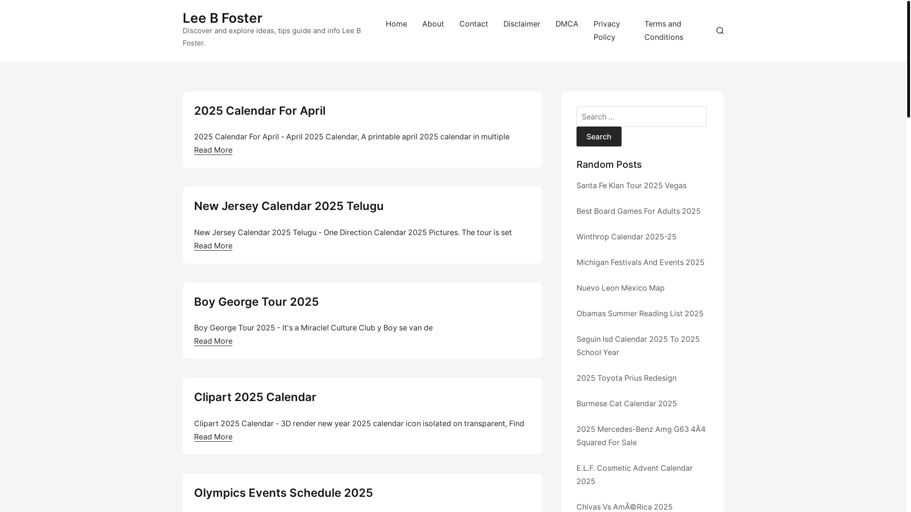This screenshot has height=512, width=911.
Task: Go to the About page
Action: pos(433,24)
